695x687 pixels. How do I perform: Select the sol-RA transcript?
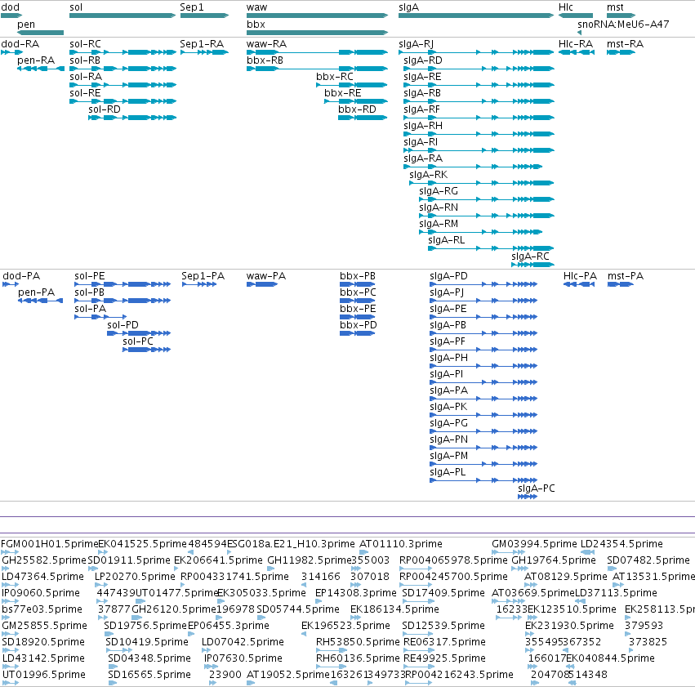click(123, 85)
